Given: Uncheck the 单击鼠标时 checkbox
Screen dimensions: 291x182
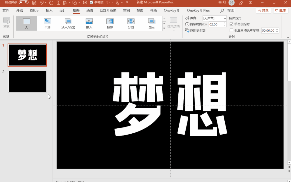Looking at the screenshot, I should tap(231, 24).
